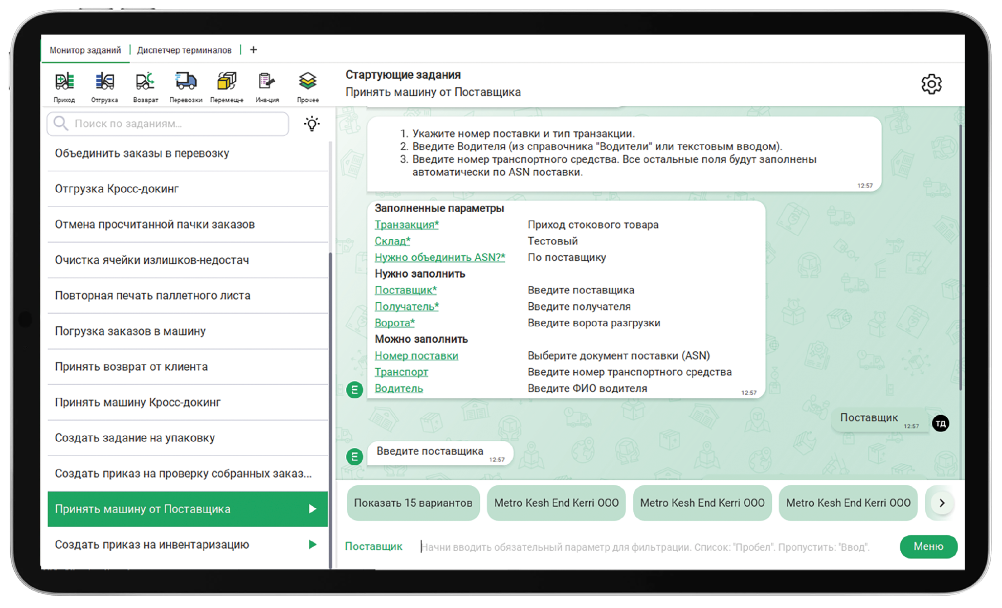Viewport: 1002px width, 608px height.
Task: Select Очистка ячейки излишков-недостач task
Action: pyautogui.click(x=188, y=260)
